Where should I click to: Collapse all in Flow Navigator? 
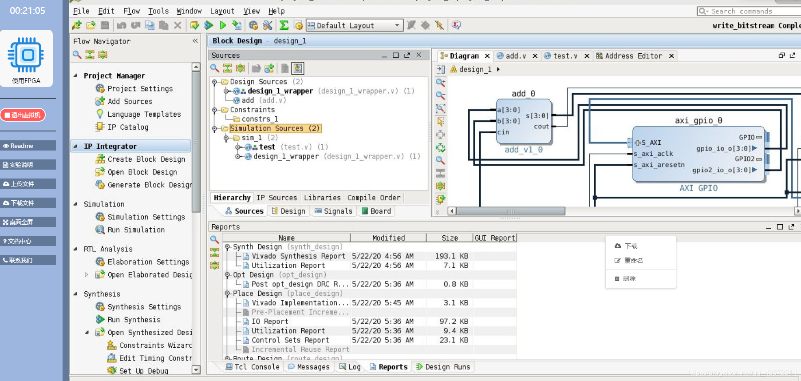(x=90, y=55)
